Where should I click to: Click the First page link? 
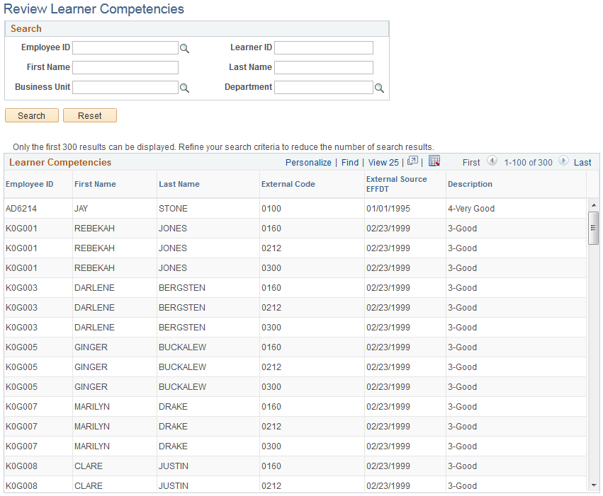pyautogui.click(x=471, y=163)
